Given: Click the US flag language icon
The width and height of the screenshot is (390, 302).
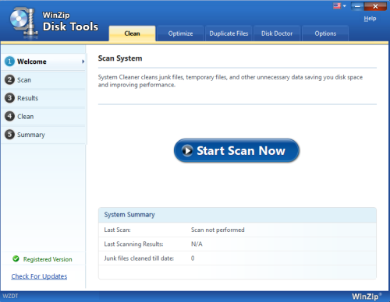Looking at the screenshot, I should pyautogui.click(x=337, y=5).
